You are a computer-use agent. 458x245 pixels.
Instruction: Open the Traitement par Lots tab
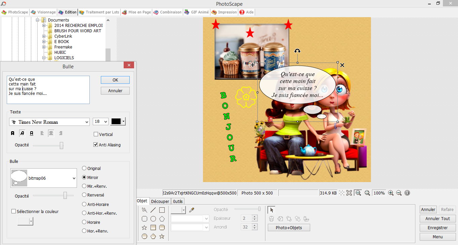(99, 12)
